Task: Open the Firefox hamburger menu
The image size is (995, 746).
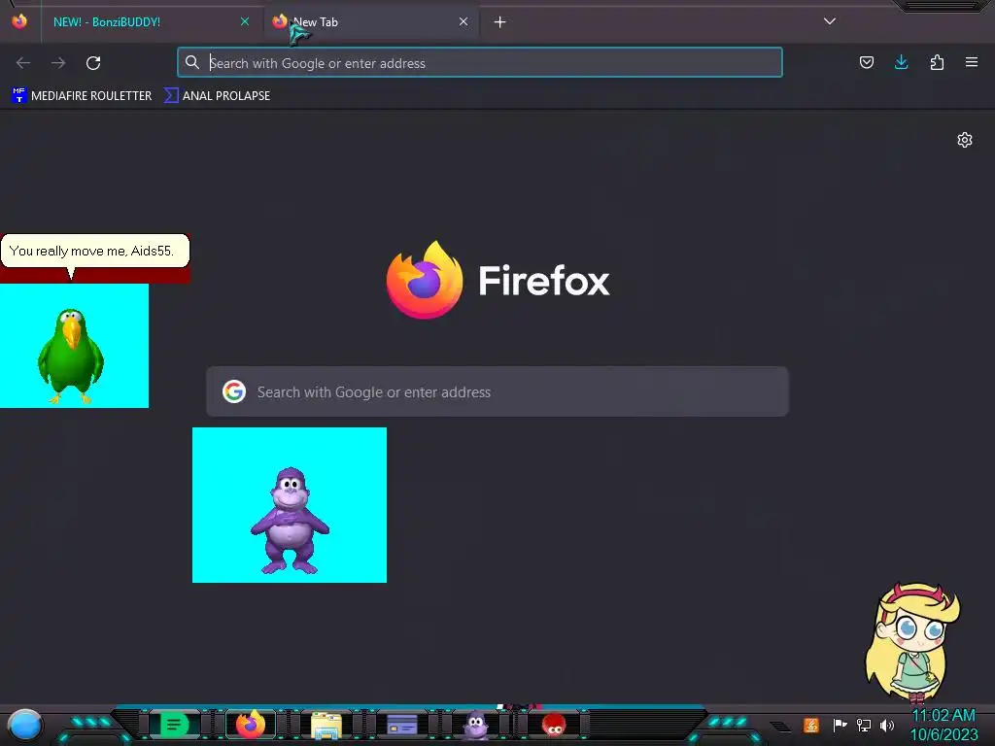Action: click(x=972, y=62)
